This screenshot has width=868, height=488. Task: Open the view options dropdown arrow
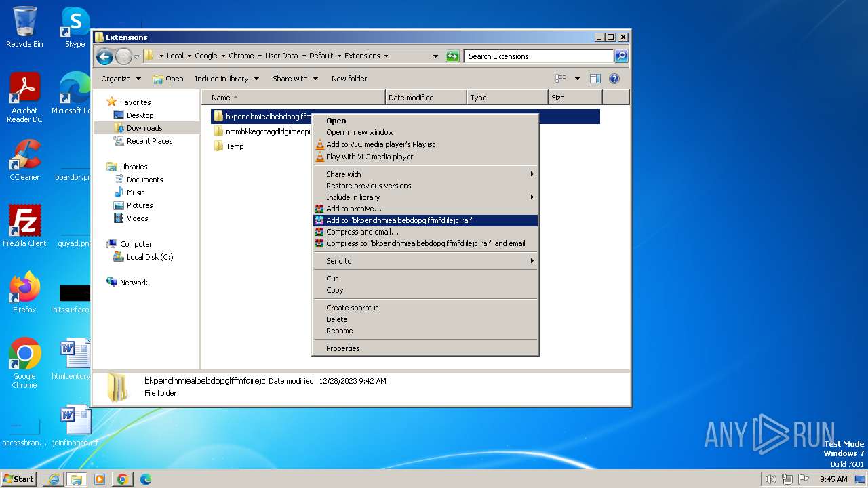point(577,79)
